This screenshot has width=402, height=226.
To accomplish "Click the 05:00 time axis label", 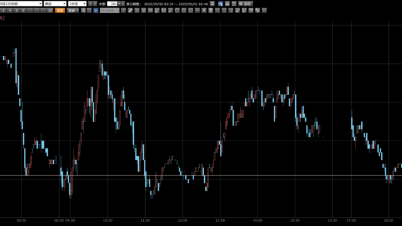I will click(x=21, y=220).
